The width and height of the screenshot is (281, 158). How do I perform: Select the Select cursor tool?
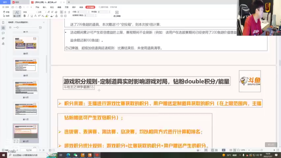point(6,16)
